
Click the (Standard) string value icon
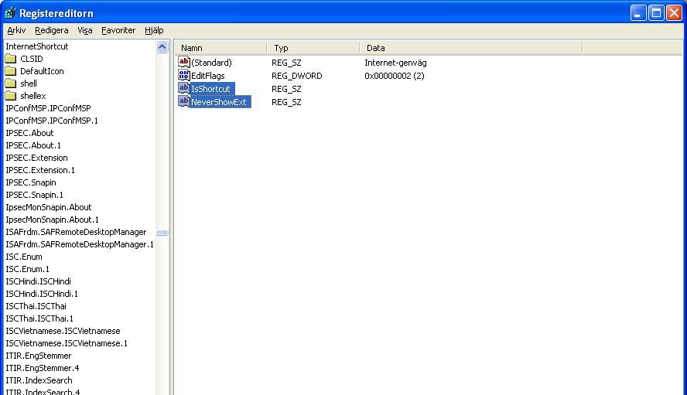[x=183, y=62]
